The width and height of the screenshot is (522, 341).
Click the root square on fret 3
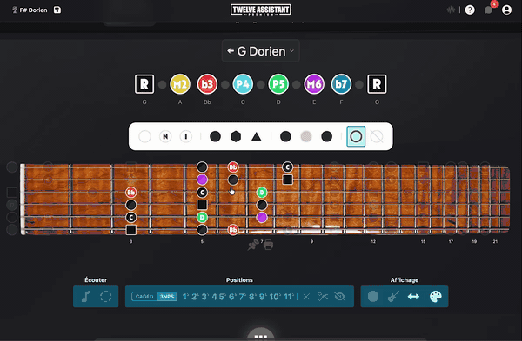pyautogui.click(x=131, y=230)
